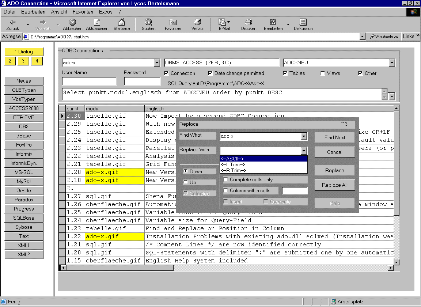This screenshot has height=307, width=421.
Task: Open the SQL query history dropdown arrow
Action: coord(392,96)
